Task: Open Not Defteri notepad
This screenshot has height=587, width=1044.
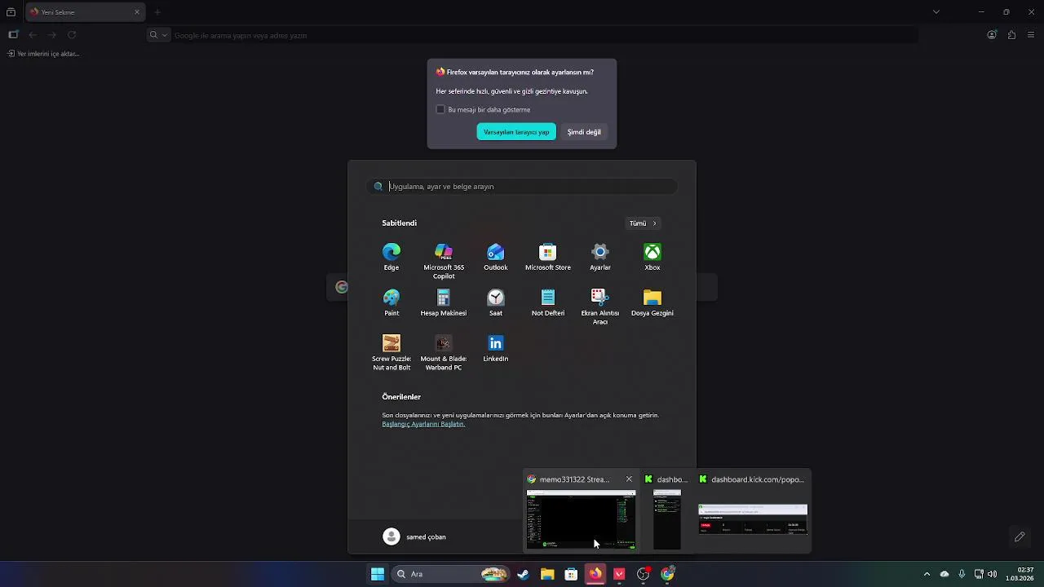Action: [x=548, y=302]
